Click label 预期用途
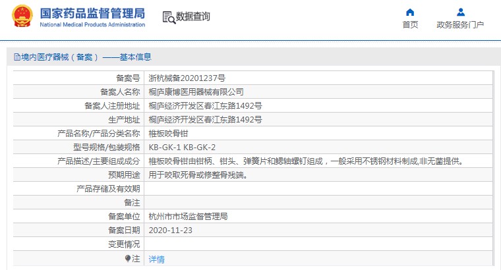This screenshot has height=270, width=501. click(124, 175)
